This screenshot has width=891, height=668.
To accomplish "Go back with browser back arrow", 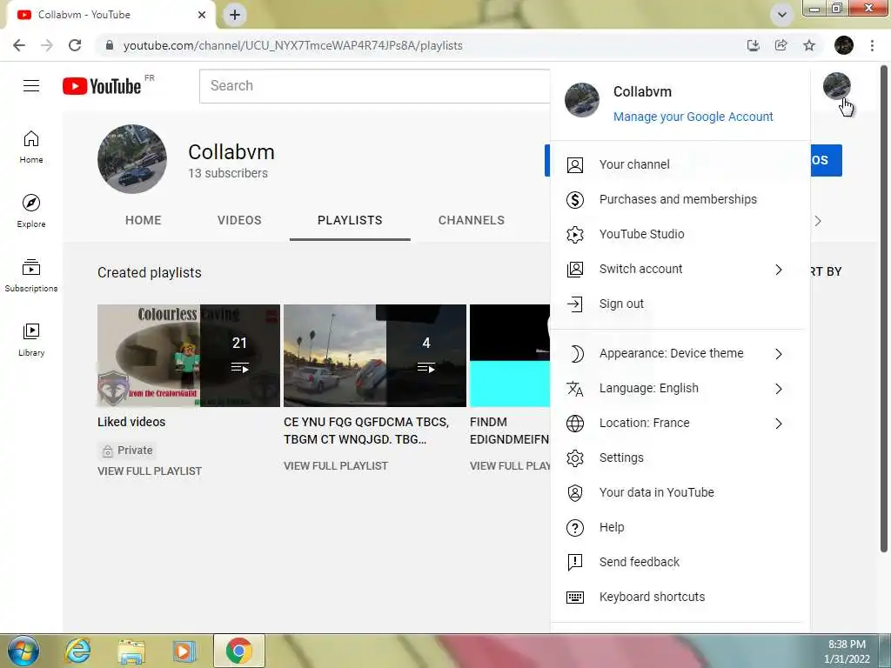I will [x=19, y=45].
